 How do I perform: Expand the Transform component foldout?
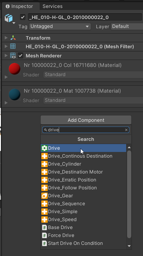click(x=6, y=38)
